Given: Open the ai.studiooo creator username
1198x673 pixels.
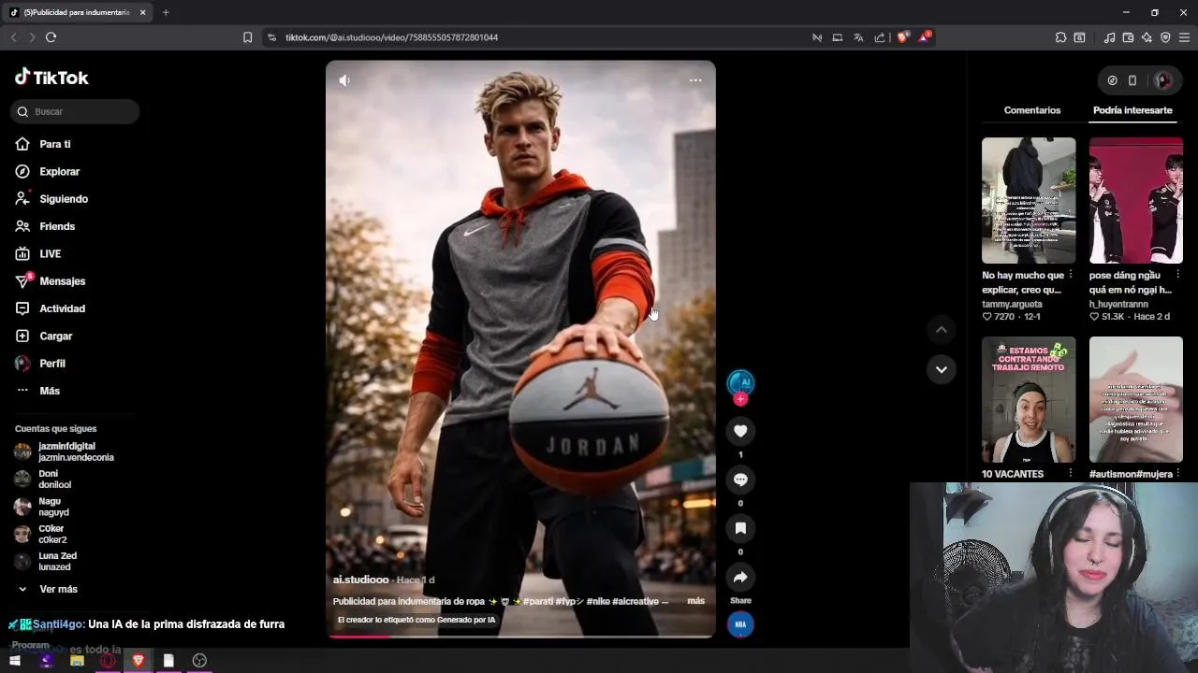Looking at the screenshot, I should (360, 580).
